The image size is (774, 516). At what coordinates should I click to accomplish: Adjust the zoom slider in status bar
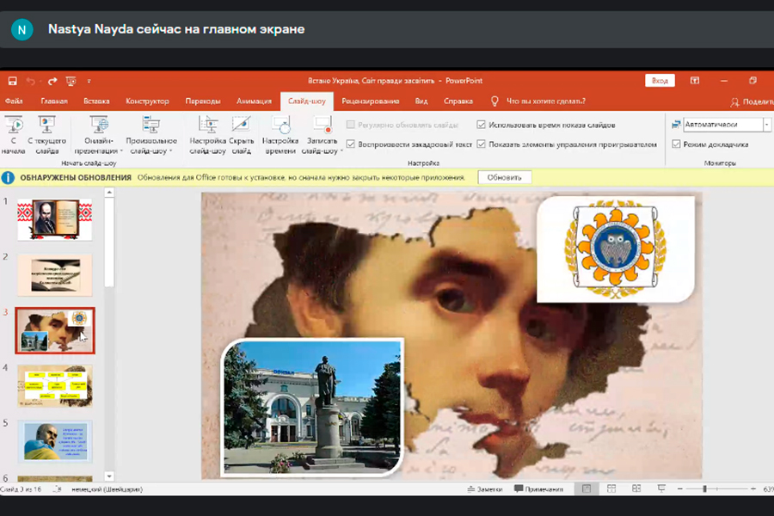click(x=704, y=488)
